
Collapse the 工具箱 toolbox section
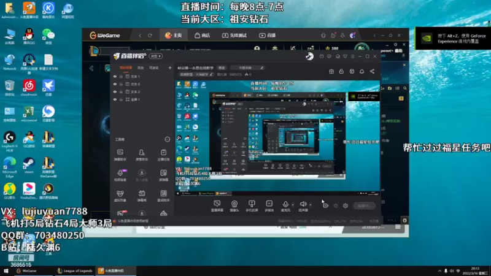point(167,139)
